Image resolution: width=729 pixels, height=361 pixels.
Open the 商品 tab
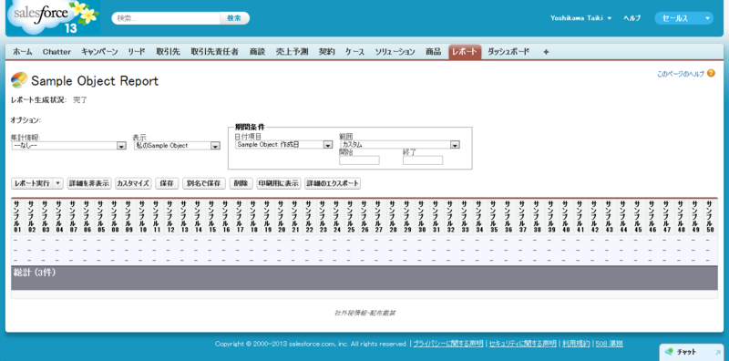point(433,52)
